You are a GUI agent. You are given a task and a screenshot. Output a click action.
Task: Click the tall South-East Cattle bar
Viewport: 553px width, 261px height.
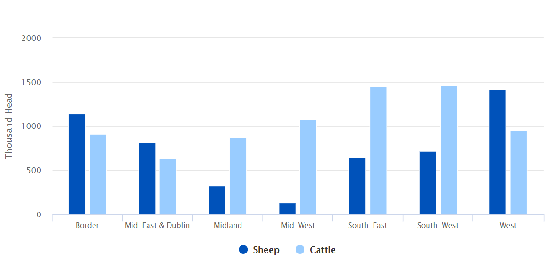(378, 150)
